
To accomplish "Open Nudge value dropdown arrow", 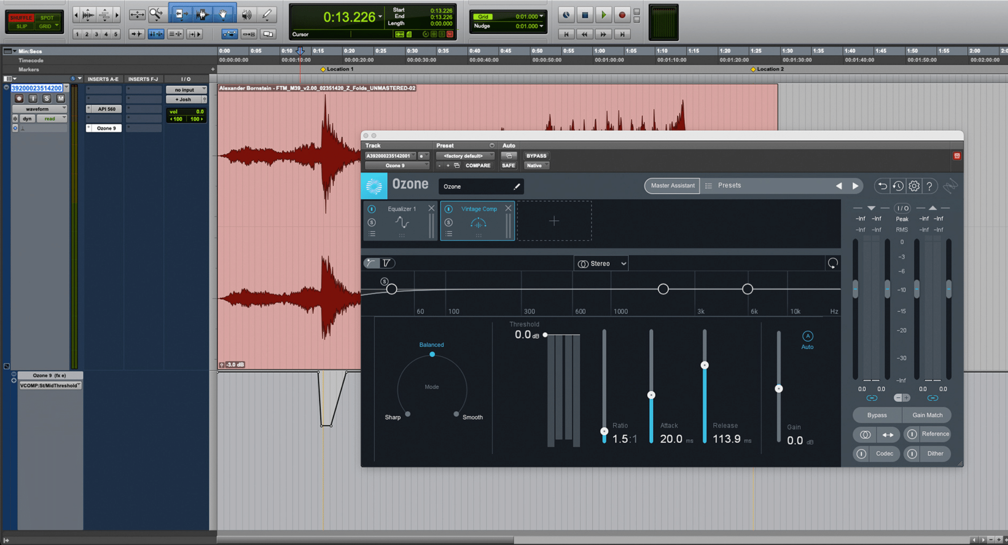I will pyautogui.click(x=541, y=26).
